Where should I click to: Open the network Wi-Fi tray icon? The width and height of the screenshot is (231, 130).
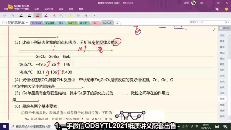click(x=183, y=126)
